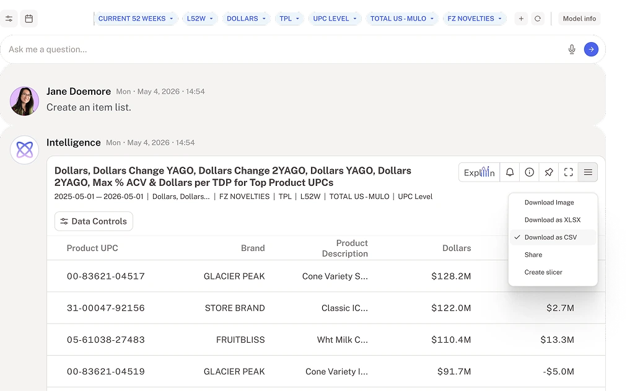Select the FRUITBLISS brand cell

[240, 340]
